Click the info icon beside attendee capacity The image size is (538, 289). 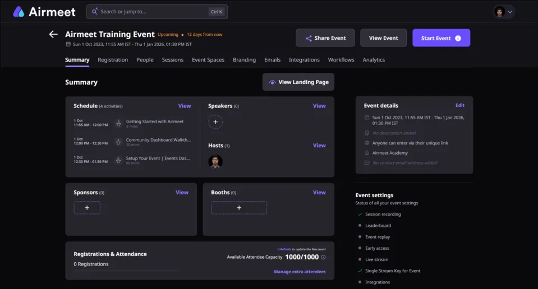(x=323, y=257)
